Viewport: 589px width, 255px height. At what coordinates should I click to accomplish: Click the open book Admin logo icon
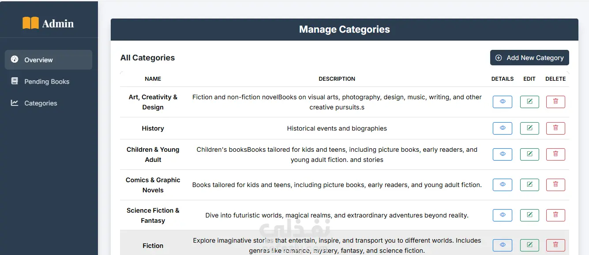(x=30, y=23)
